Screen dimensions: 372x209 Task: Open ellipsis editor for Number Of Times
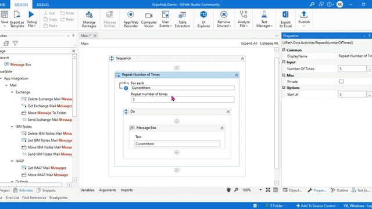(x=369, y=69)
